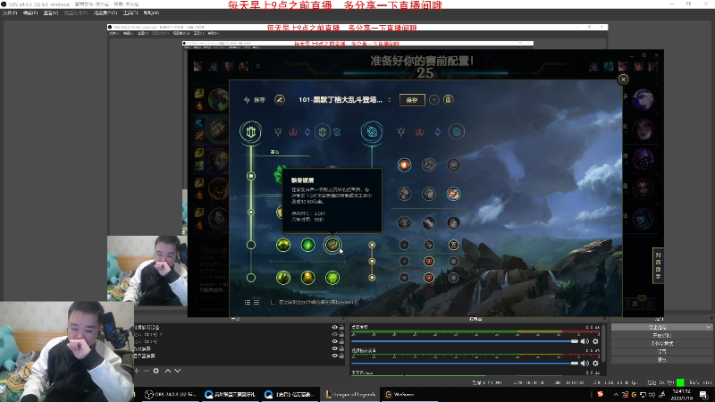Screen dimensions: 715x402
Task: Delete rune page using trash icon
Action: click(449, 100)
